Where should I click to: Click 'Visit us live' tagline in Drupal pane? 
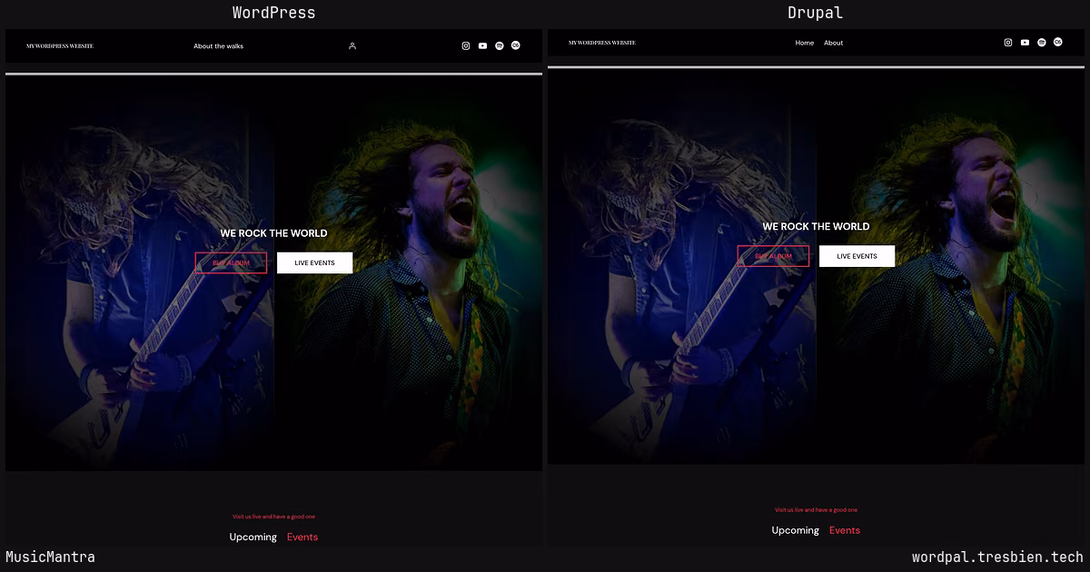tap(816, 510)
